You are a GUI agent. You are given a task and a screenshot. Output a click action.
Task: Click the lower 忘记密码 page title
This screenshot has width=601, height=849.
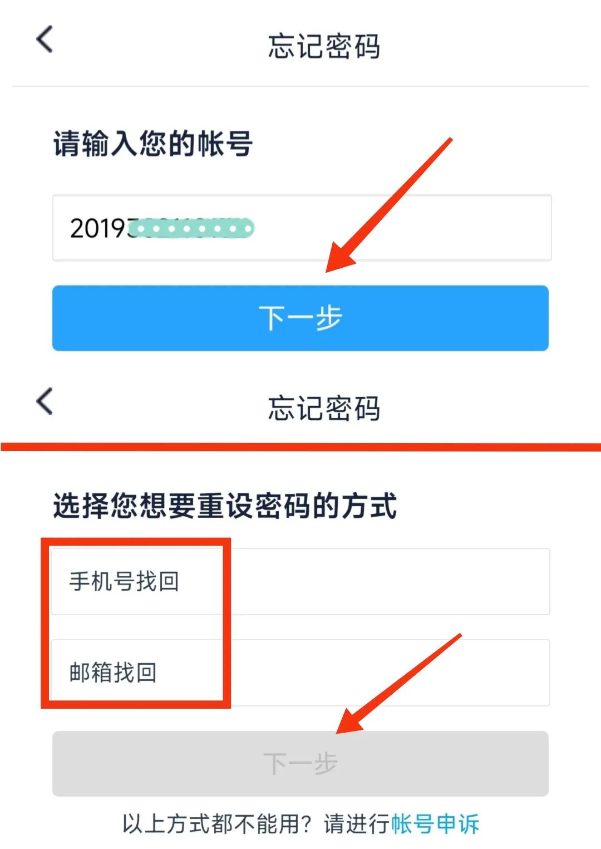[324, 408]
